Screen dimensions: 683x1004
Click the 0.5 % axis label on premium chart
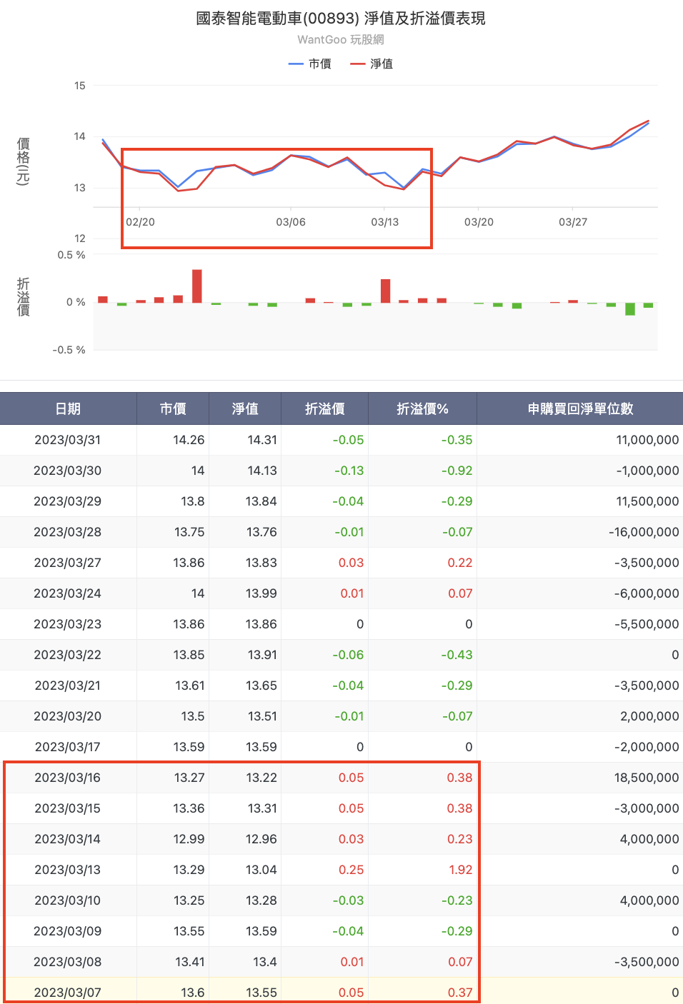point(71,253)
